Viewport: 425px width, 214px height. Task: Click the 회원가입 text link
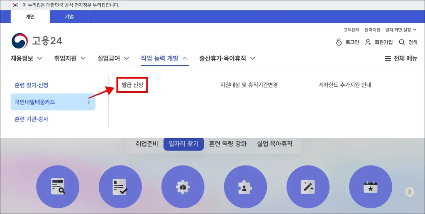click(383, 42)
